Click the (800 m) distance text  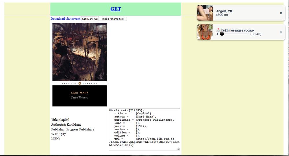(x=222, y=15)
